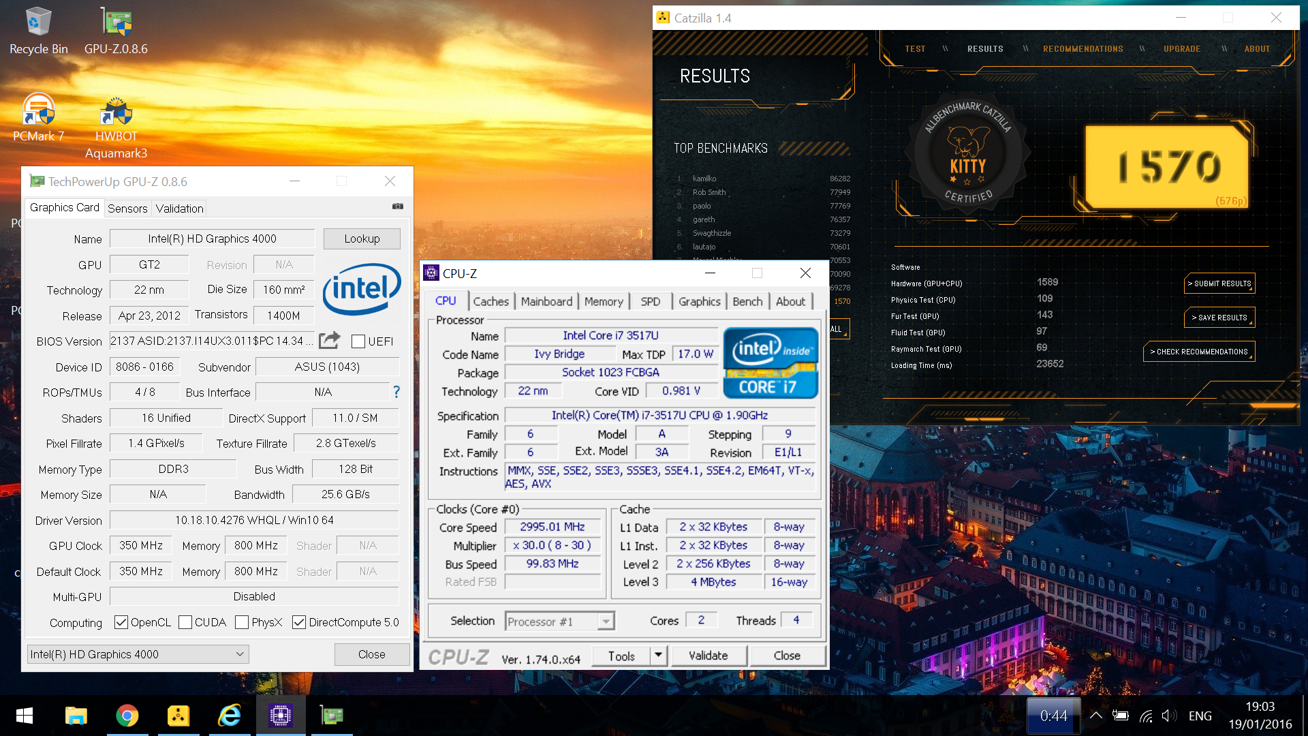1308x736 pixels.
Task: Open the HWBOT Aquamark3 desktop shortcut
Action: pos(116,126)
